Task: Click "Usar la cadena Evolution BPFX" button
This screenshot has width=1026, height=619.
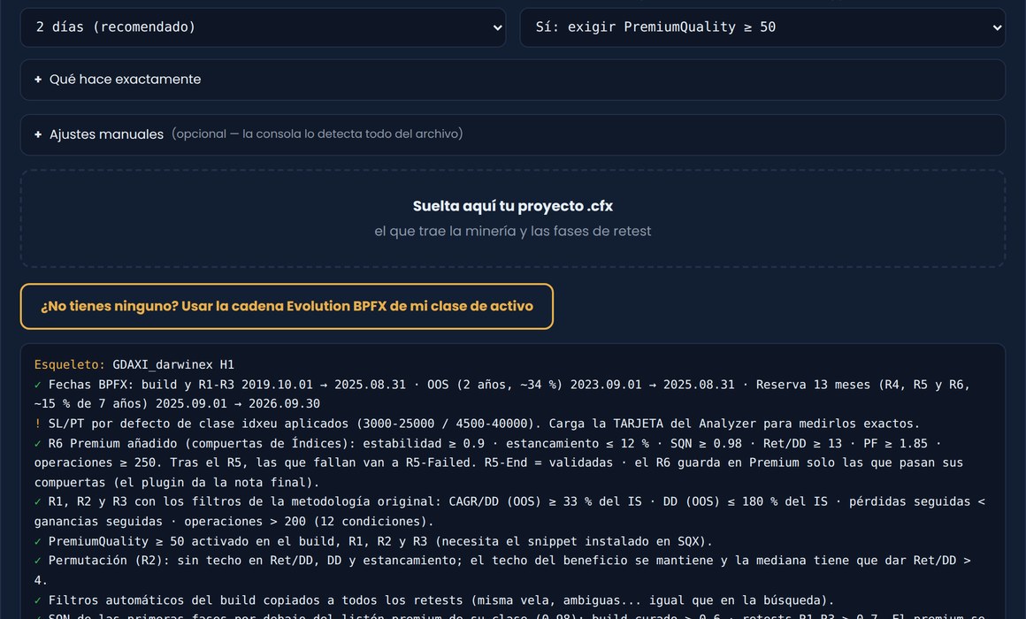Action: coord(287,306)
